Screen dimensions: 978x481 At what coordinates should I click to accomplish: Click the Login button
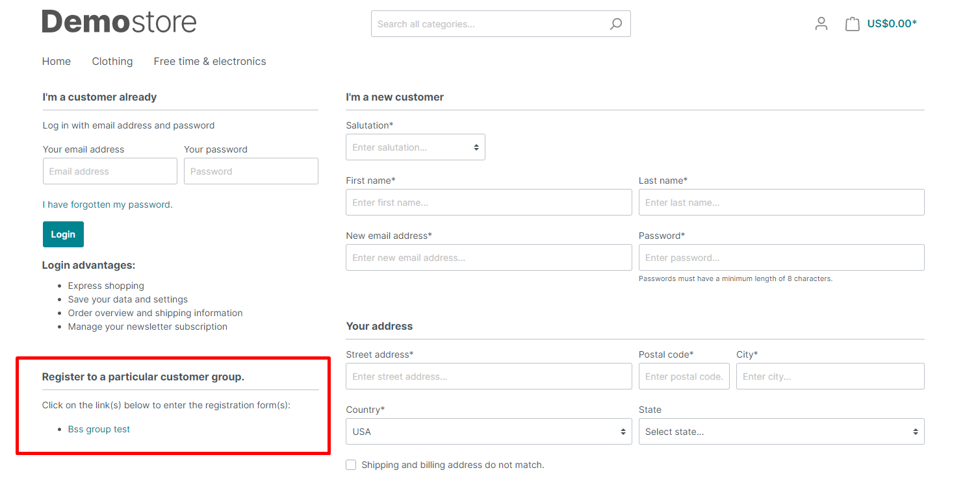pyautogui.click(x=63, y=234)
